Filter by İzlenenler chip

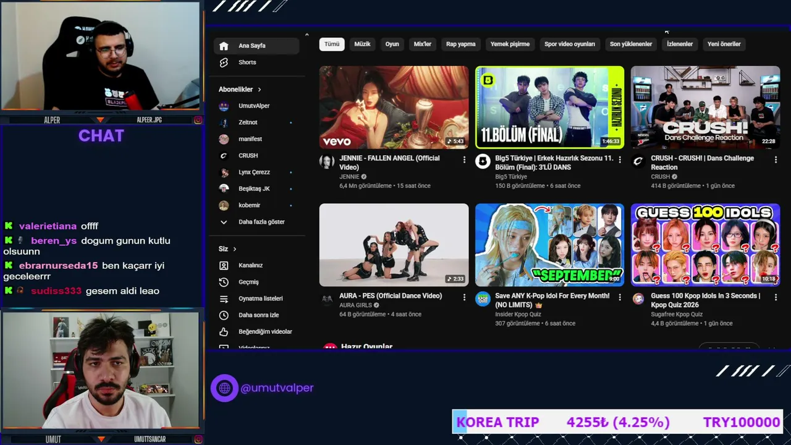coord(680,44)
